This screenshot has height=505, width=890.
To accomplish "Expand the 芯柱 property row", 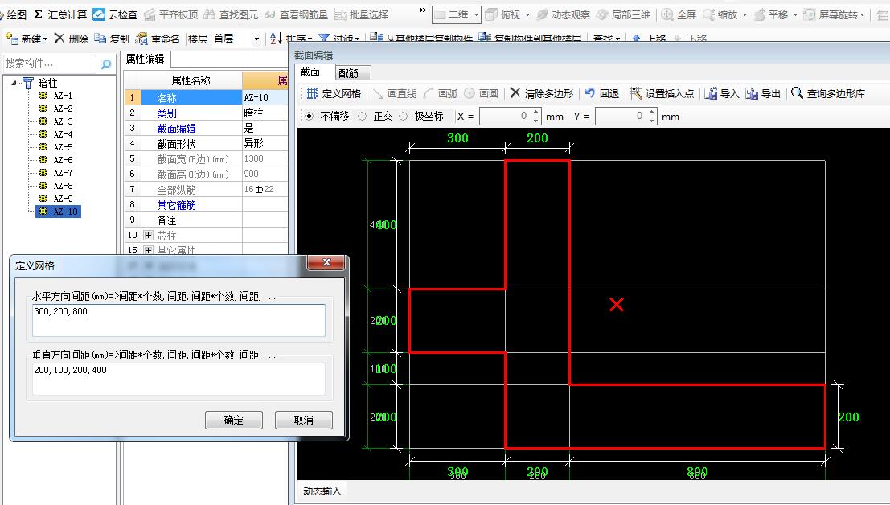I will 148,235.
